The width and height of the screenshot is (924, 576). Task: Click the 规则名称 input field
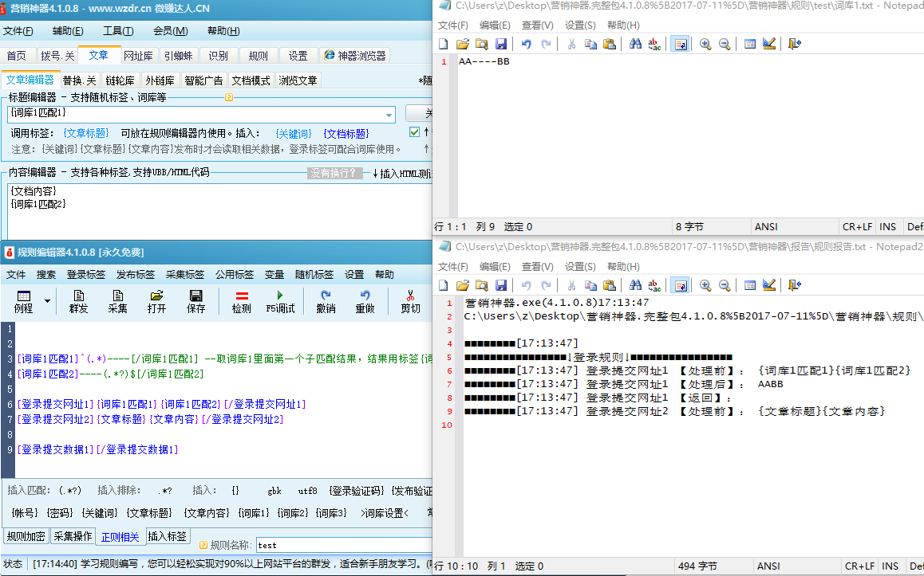coord(343,546)
